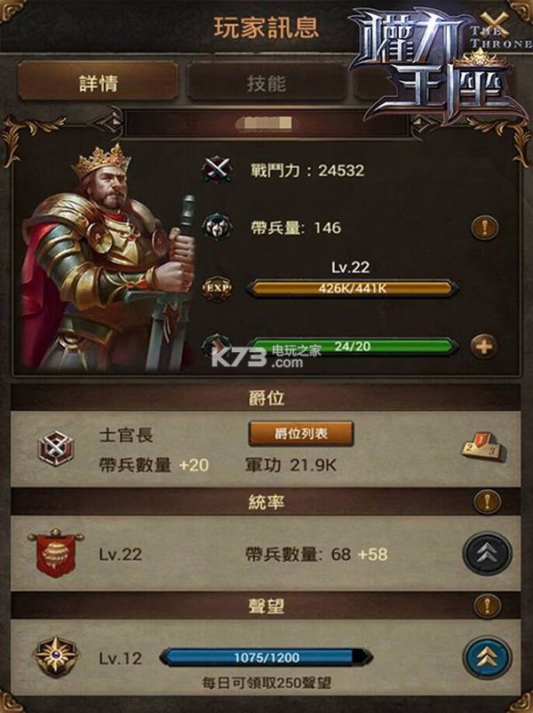Click the experience bar 426K/441K

coord(352,288)
